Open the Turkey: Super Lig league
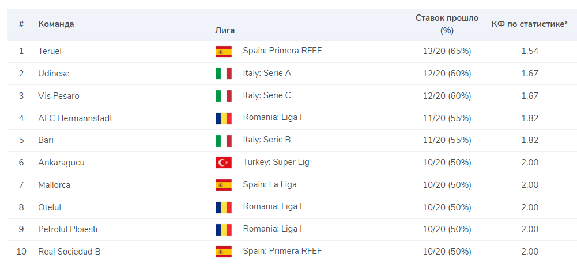 point(276,162)
